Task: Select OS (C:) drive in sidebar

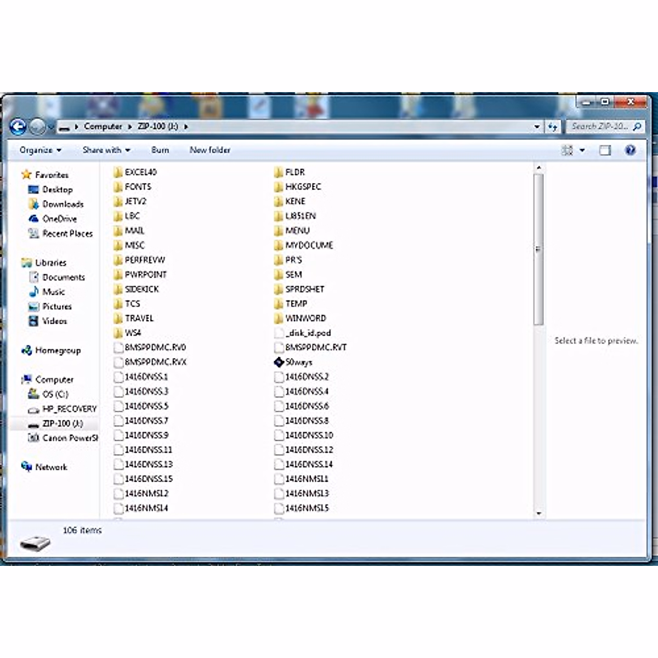Action: click(55, 394)
